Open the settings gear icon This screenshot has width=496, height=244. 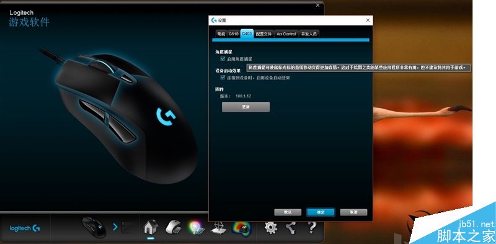pyautogui.click(x=271, y=227)
